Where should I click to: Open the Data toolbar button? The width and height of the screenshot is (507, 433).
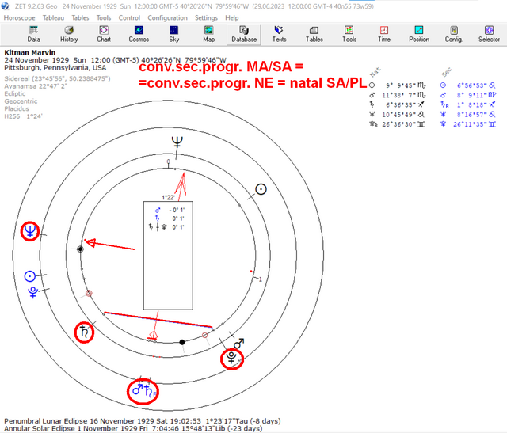click(33, 34)
